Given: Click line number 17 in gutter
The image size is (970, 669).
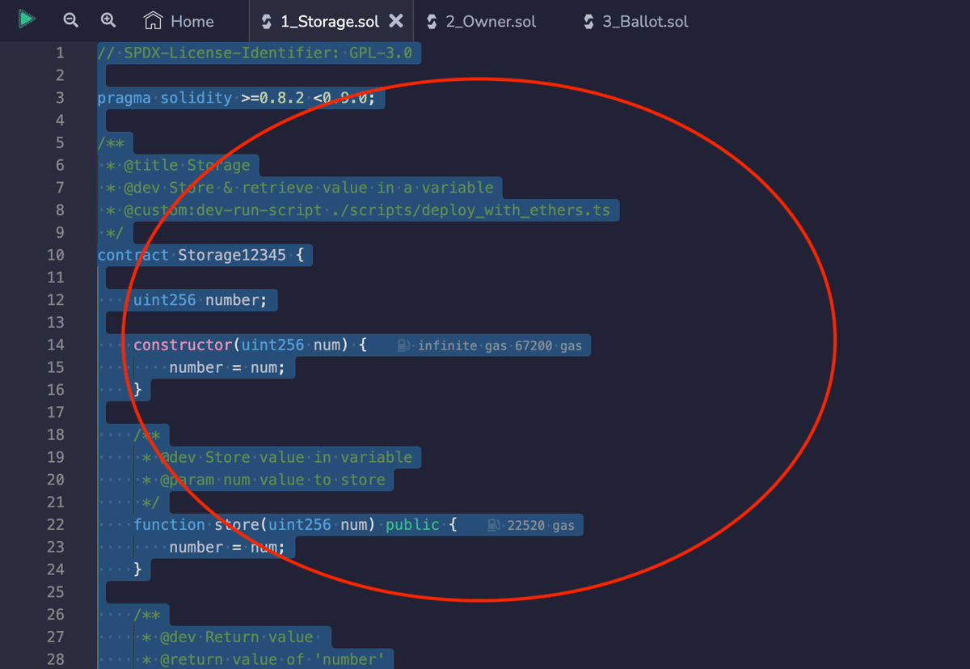Looking at the screenshot, I should (55, 412).
